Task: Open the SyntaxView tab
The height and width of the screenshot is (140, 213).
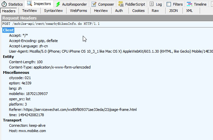Action: click(53, 11)
